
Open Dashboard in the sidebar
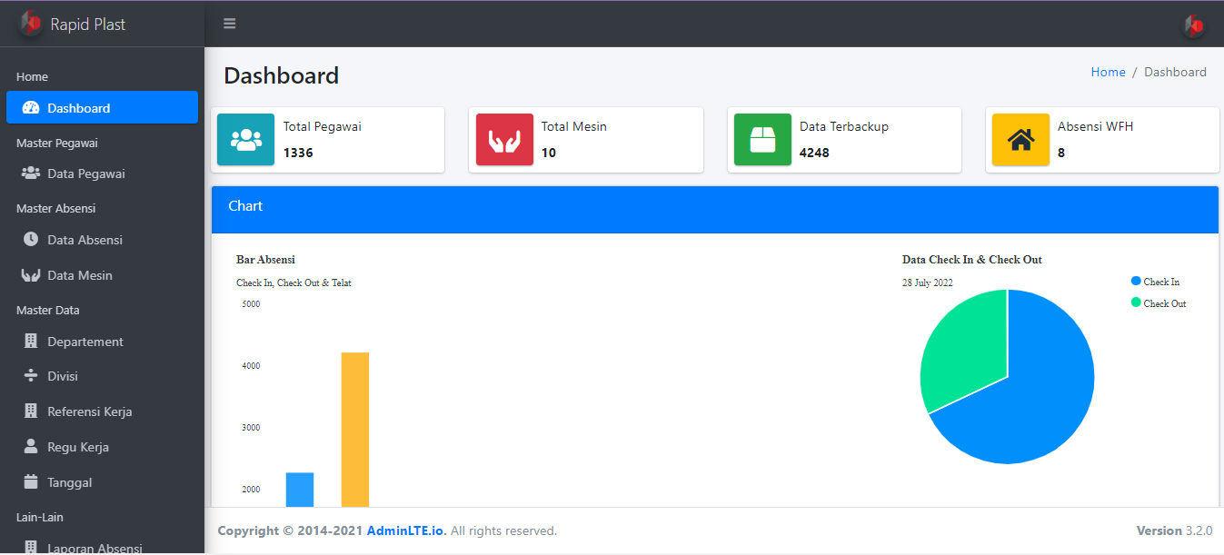[x=79, y=108]
